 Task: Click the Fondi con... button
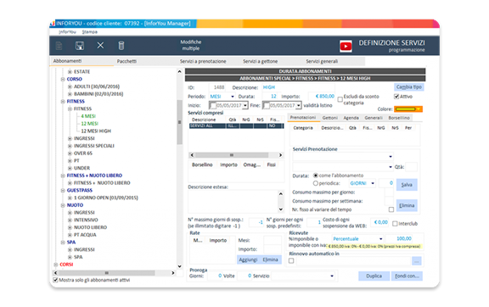[407, 276]
